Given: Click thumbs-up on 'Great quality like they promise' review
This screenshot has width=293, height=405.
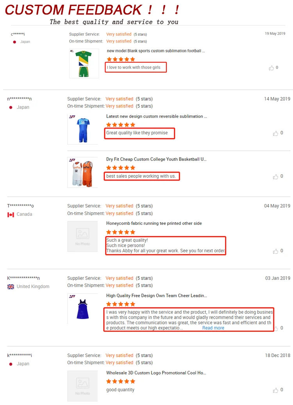Looking at the screenshot, I should (275, 133).
